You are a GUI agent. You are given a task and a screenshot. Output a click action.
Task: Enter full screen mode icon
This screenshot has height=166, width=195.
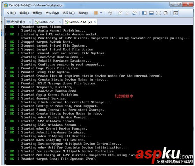click(158, 13)
